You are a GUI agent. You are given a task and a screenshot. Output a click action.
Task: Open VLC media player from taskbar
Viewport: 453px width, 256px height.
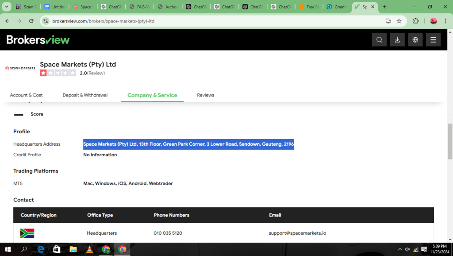click(x=89, y=249)
